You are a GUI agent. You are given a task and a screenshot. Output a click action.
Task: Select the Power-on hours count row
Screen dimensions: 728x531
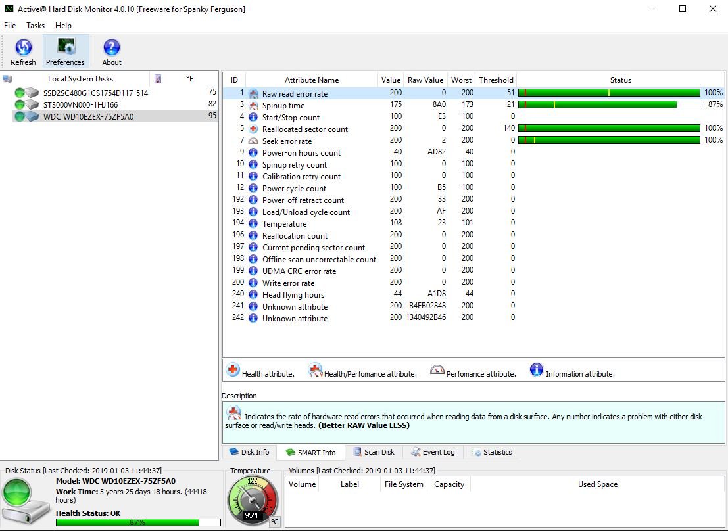[301, 153]
